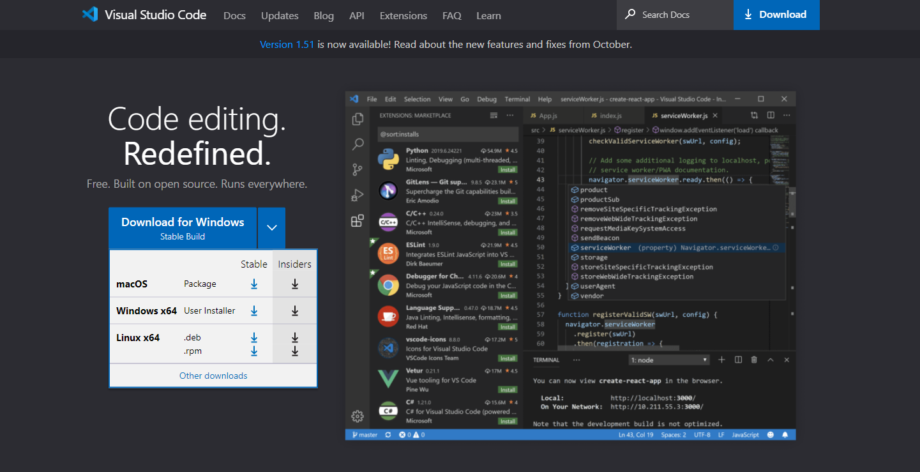The image size is (920, 472).
Task: Download the Linux .deb Stable build
Action: [254, 338]
